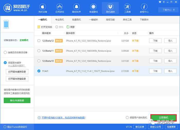Toggle 保留用户资料刷机 option

click(x=127, y=118)
